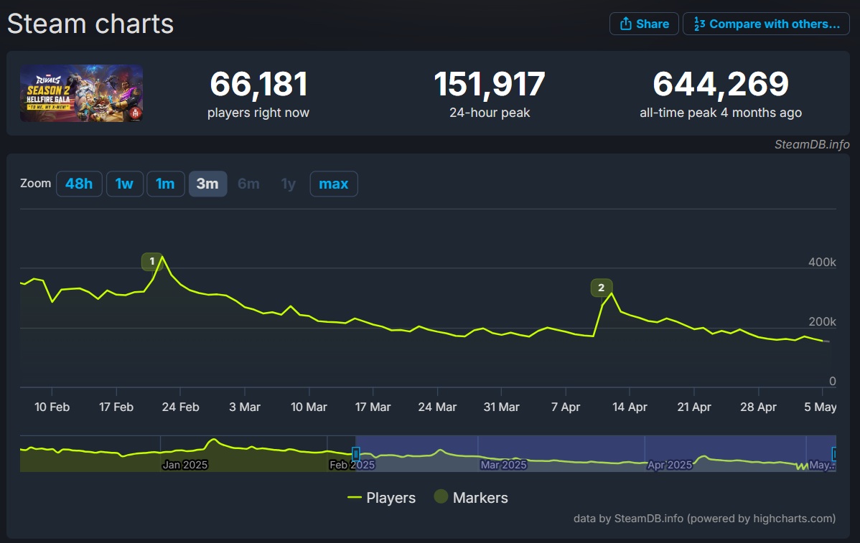Set zoom to 48h
Screen dimensions: 860x543
pos(79,184)
